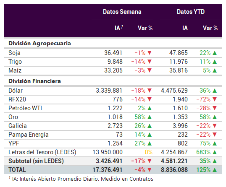The image size is (226, 187).
Task: Click the green up arrow beside YPF 75%
Action: point(215,143)
